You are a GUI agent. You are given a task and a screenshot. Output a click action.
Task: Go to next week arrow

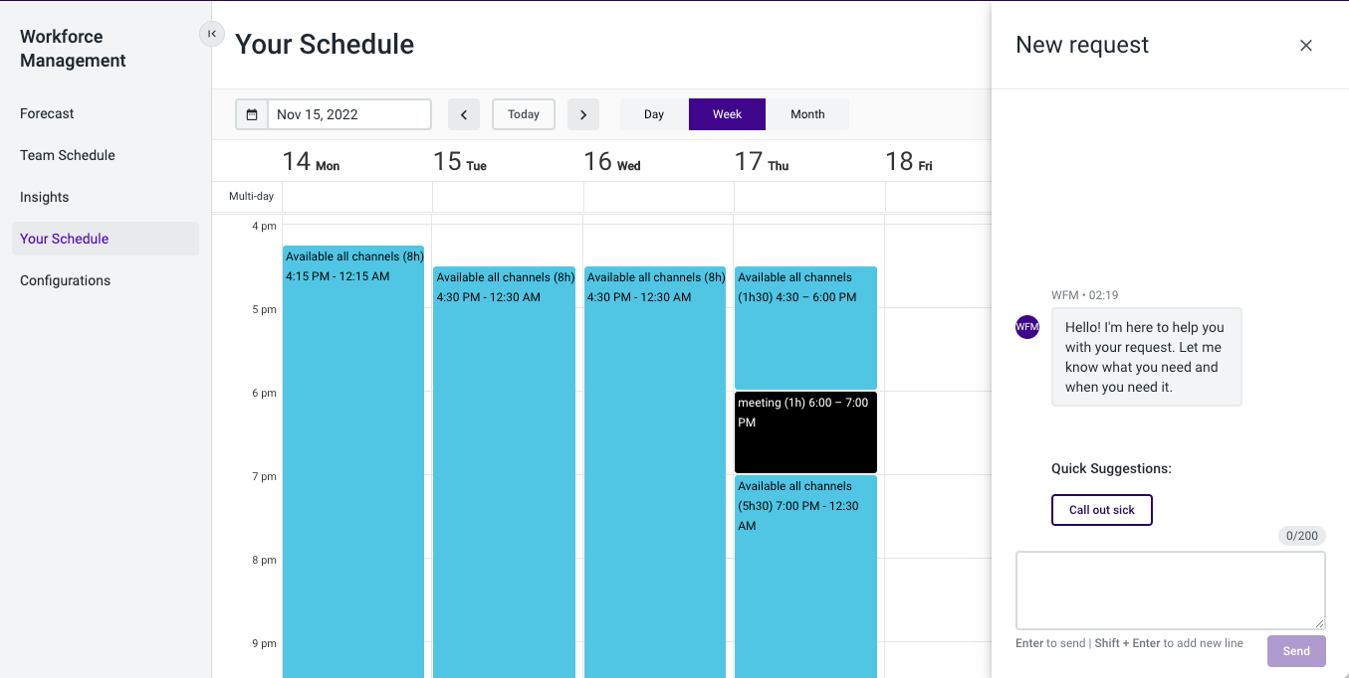(x=583, y=114)
